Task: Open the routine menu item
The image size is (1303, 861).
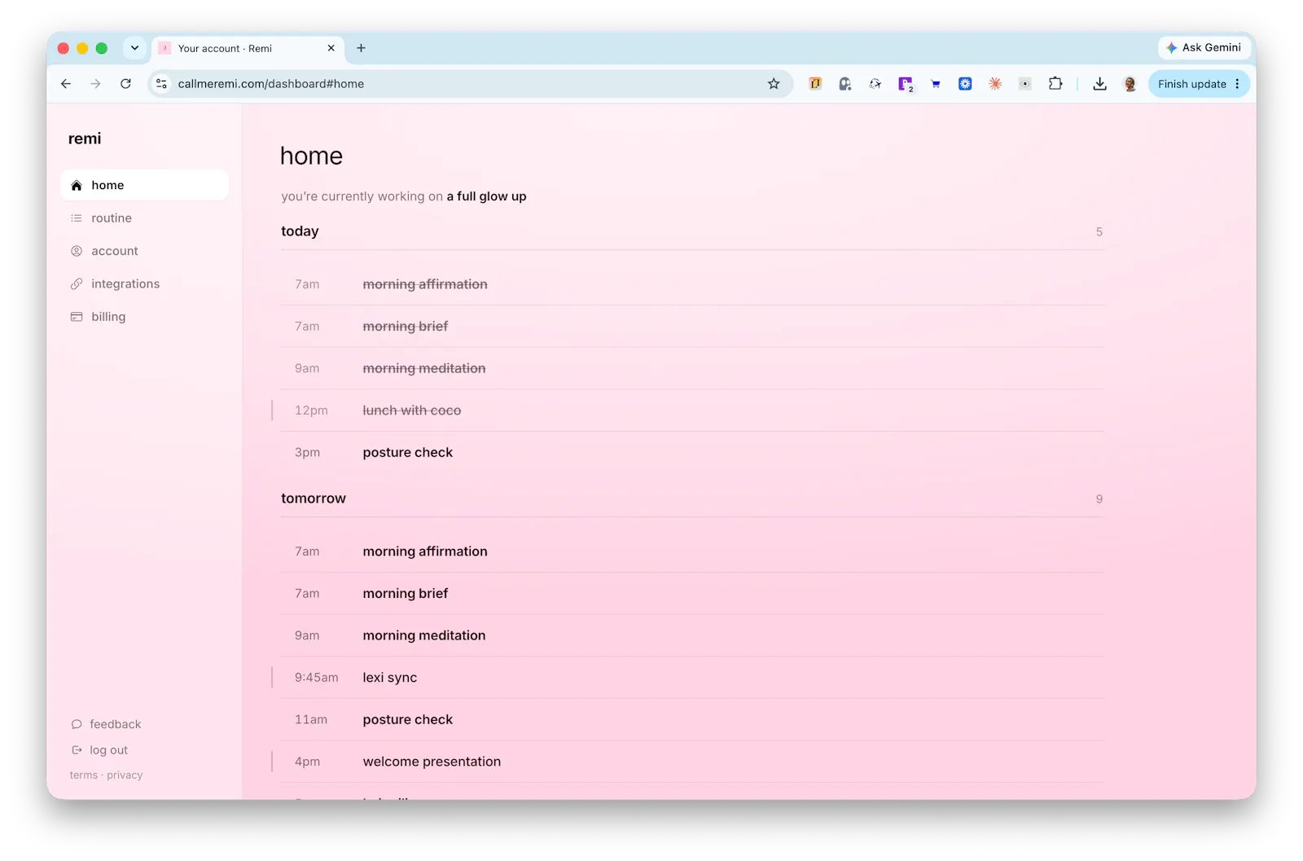Action: [x=144, y=218]
